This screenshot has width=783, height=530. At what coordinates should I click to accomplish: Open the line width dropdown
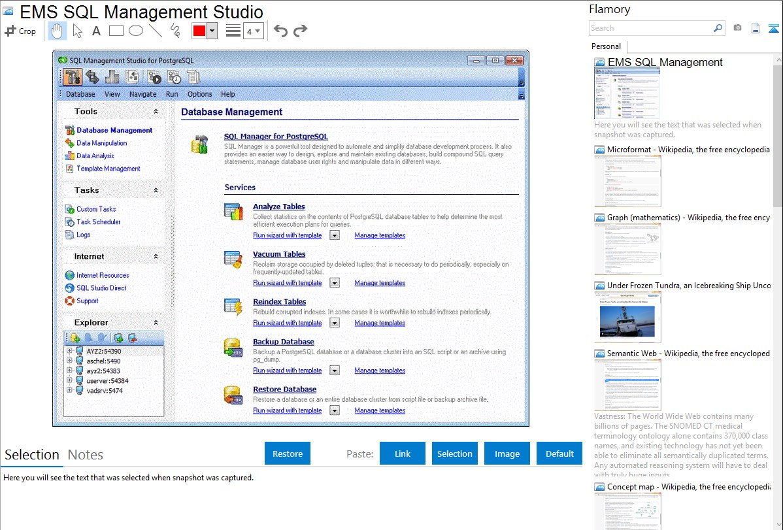pos(254,31)
